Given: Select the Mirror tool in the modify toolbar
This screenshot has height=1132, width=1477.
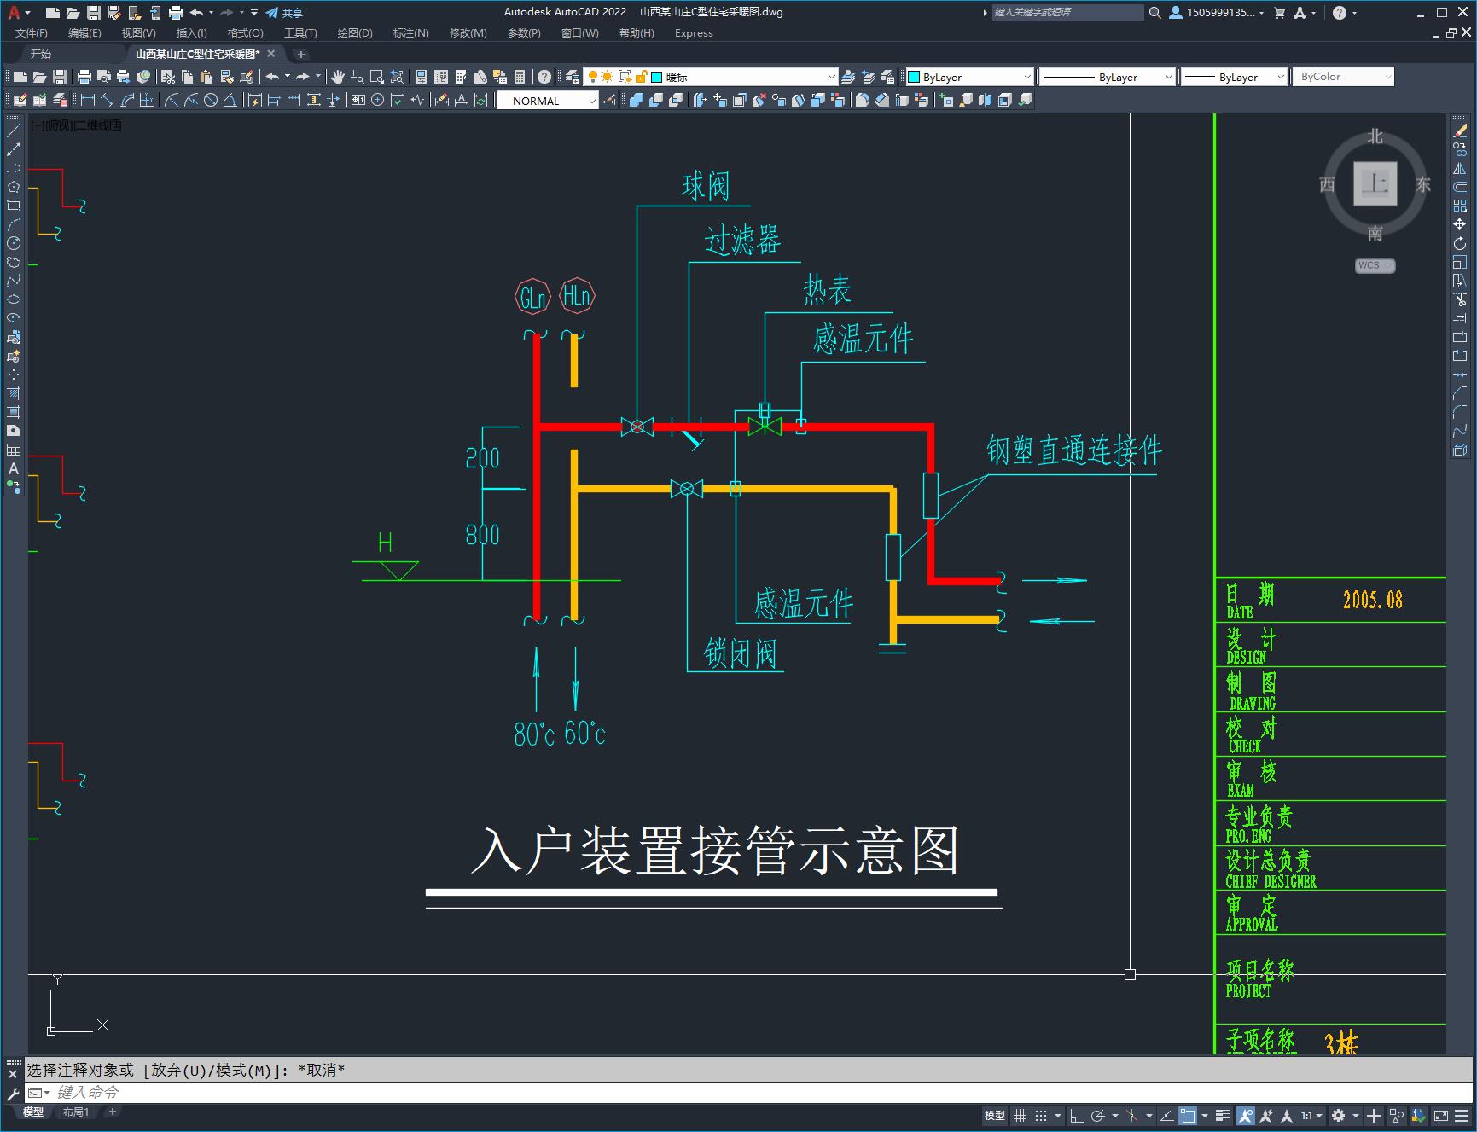Looking at the screenshot, I should point(1460,168).
